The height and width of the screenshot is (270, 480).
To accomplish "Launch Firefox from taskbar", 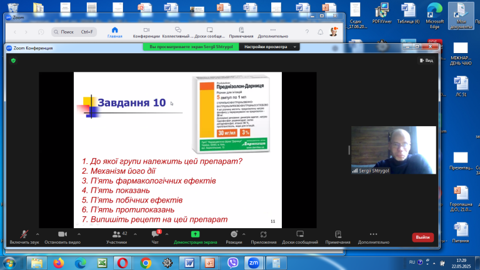I will (59, 263).
